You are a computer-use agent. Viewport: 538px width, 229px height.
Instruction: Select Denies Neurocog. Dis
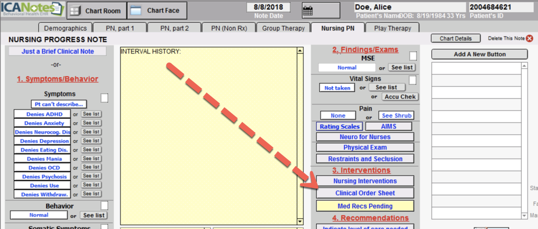pyautogui.click(x=42, y=132)
